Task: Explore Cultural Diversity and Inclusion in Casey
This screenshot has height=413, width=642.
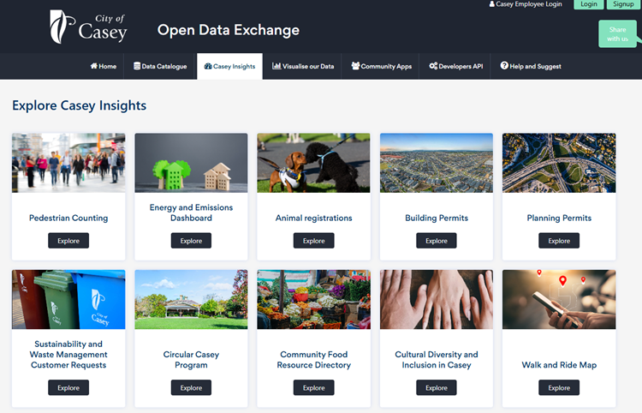Action: [437, 387]
